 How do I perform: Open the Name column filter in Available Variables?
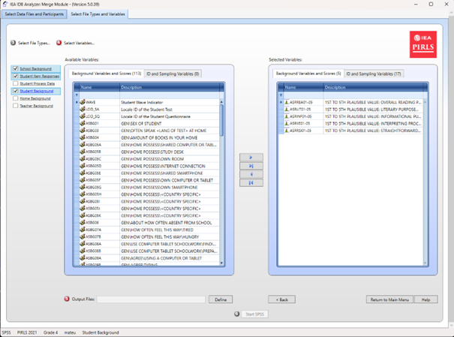(77, 87)
